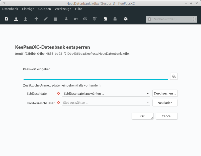The height and width of the screenshot is (156, 201).
Task: Click the lock database padlock icon
Action: click(x=115, y=19)
